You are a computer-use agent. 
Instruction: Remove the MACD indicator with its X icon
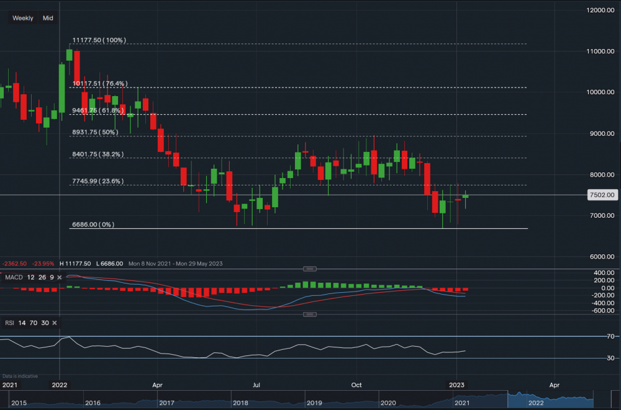click(x=59, y=277)
